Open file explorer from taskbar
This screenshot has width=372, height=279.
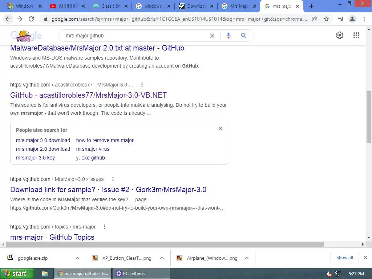point(45,274)
